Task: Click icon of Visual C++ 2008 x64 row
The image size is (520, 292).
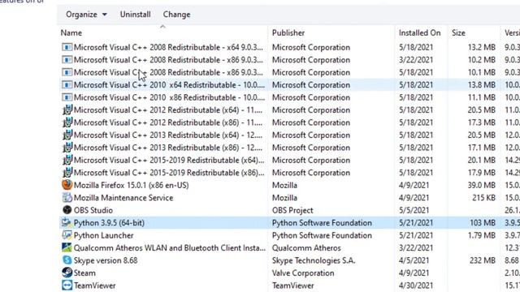Action: coord(67,47)
